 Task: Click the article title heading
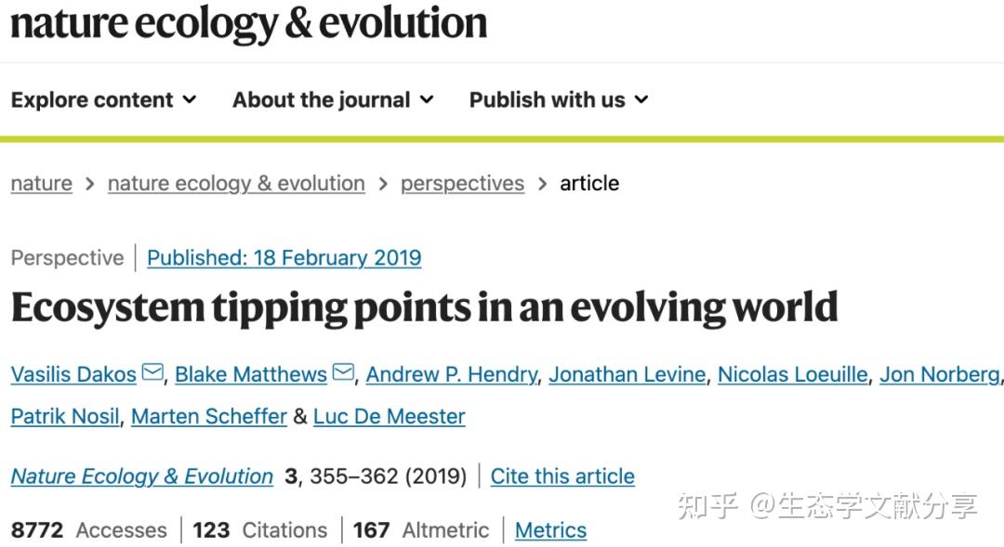(424, 308)
